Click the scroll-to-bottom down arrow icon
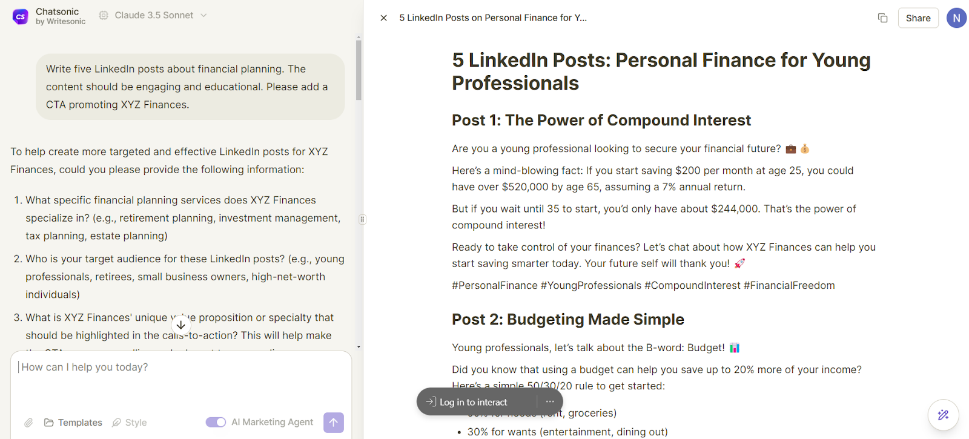 180,325
